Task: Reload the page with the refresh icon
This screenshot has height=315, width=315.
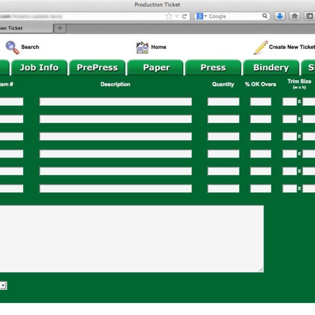Action: [184, 16]
